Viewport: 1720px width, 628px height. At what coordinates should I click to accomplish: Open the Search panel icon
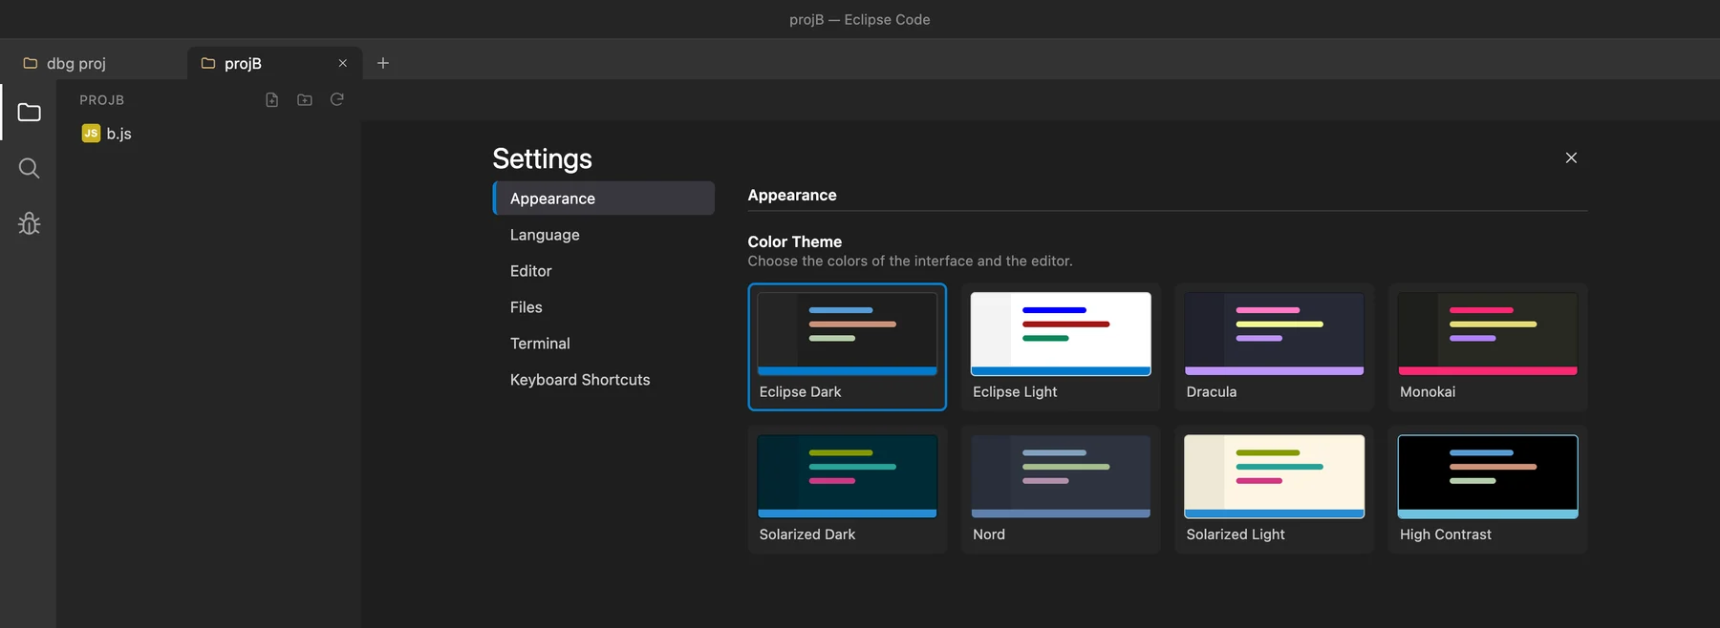29,168
